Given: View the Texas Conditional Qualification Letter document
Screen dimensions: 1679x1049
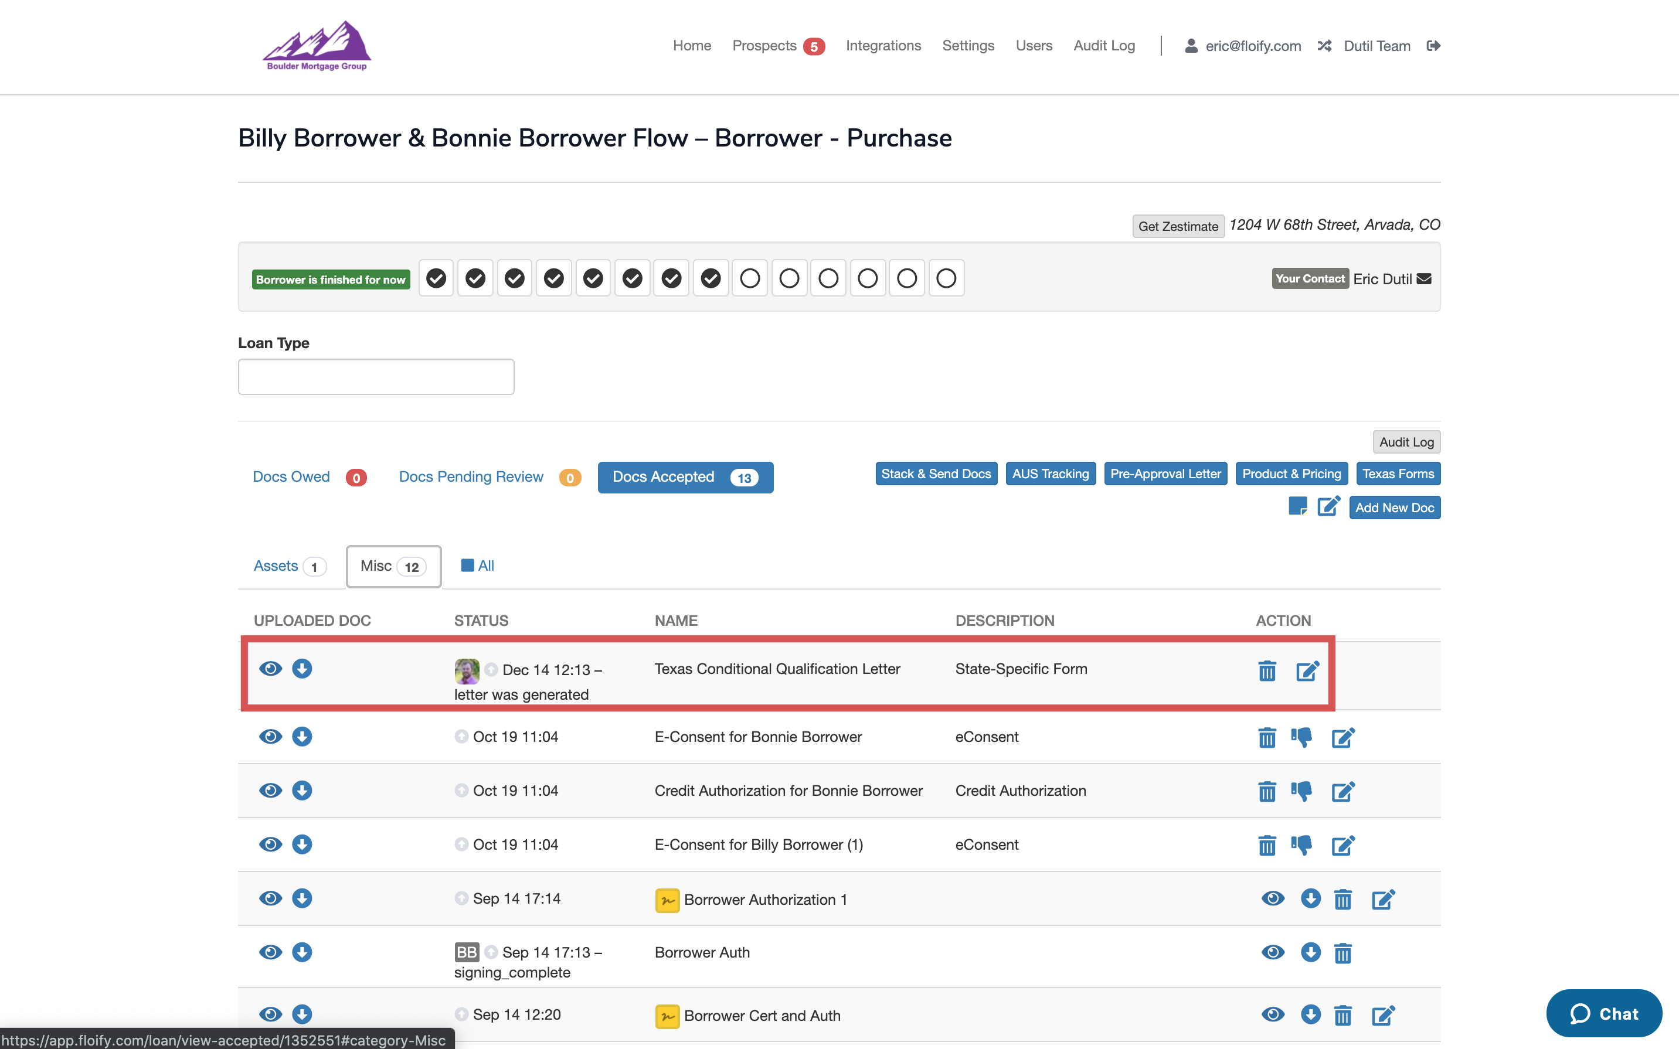Looking at the screenshot, I should (x=271, y=668).
